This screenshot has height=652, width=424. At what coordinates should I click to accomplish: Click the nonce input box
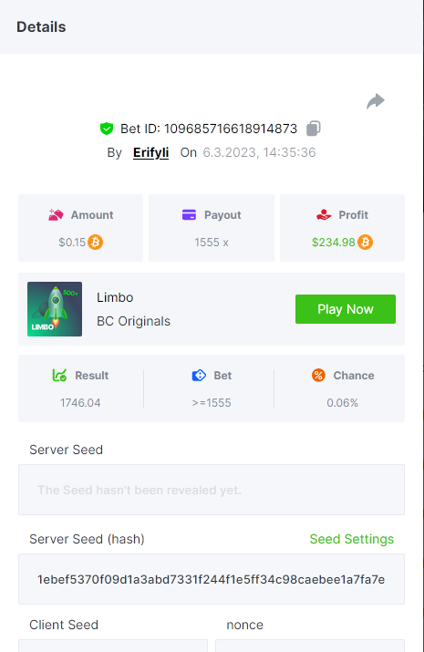coord(310,646)
